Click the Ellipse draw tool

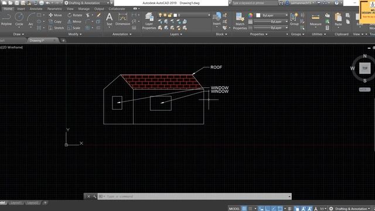coord(39,22)
